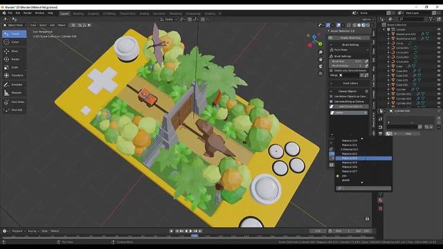The height and width of the screenshot is (249, 443).
Task: Switch to the UV Editing workspace tab
Action: [109, 14]
